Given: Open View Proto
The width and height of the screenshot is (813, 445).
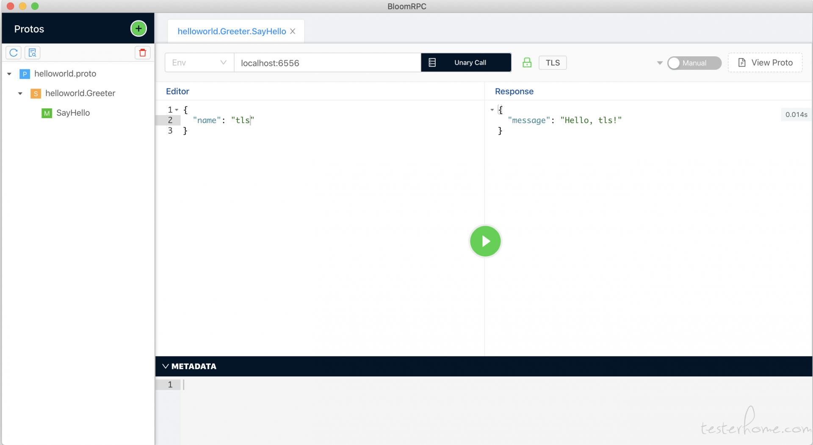Looking at the screenshot, I should click(765, 63).
